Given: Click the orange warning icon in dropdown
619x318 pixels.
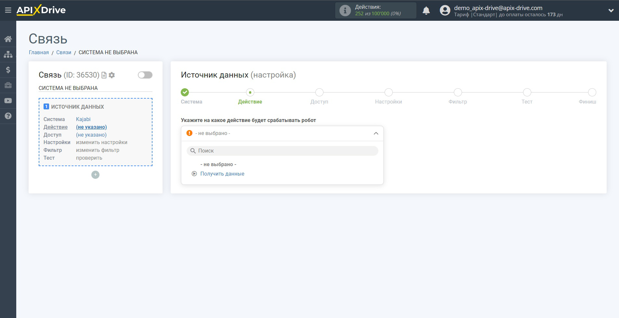Looking at the screenshot, I should [190, 133].
